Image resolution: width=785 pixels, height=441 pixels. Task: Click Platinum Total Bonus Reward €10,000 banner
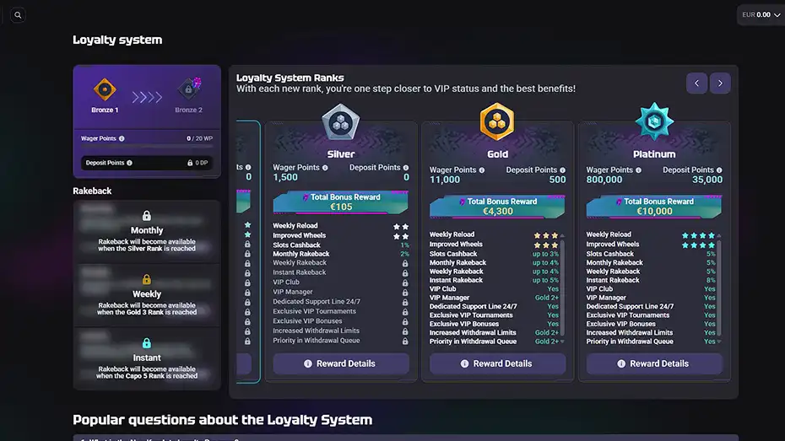pos(654,207)
